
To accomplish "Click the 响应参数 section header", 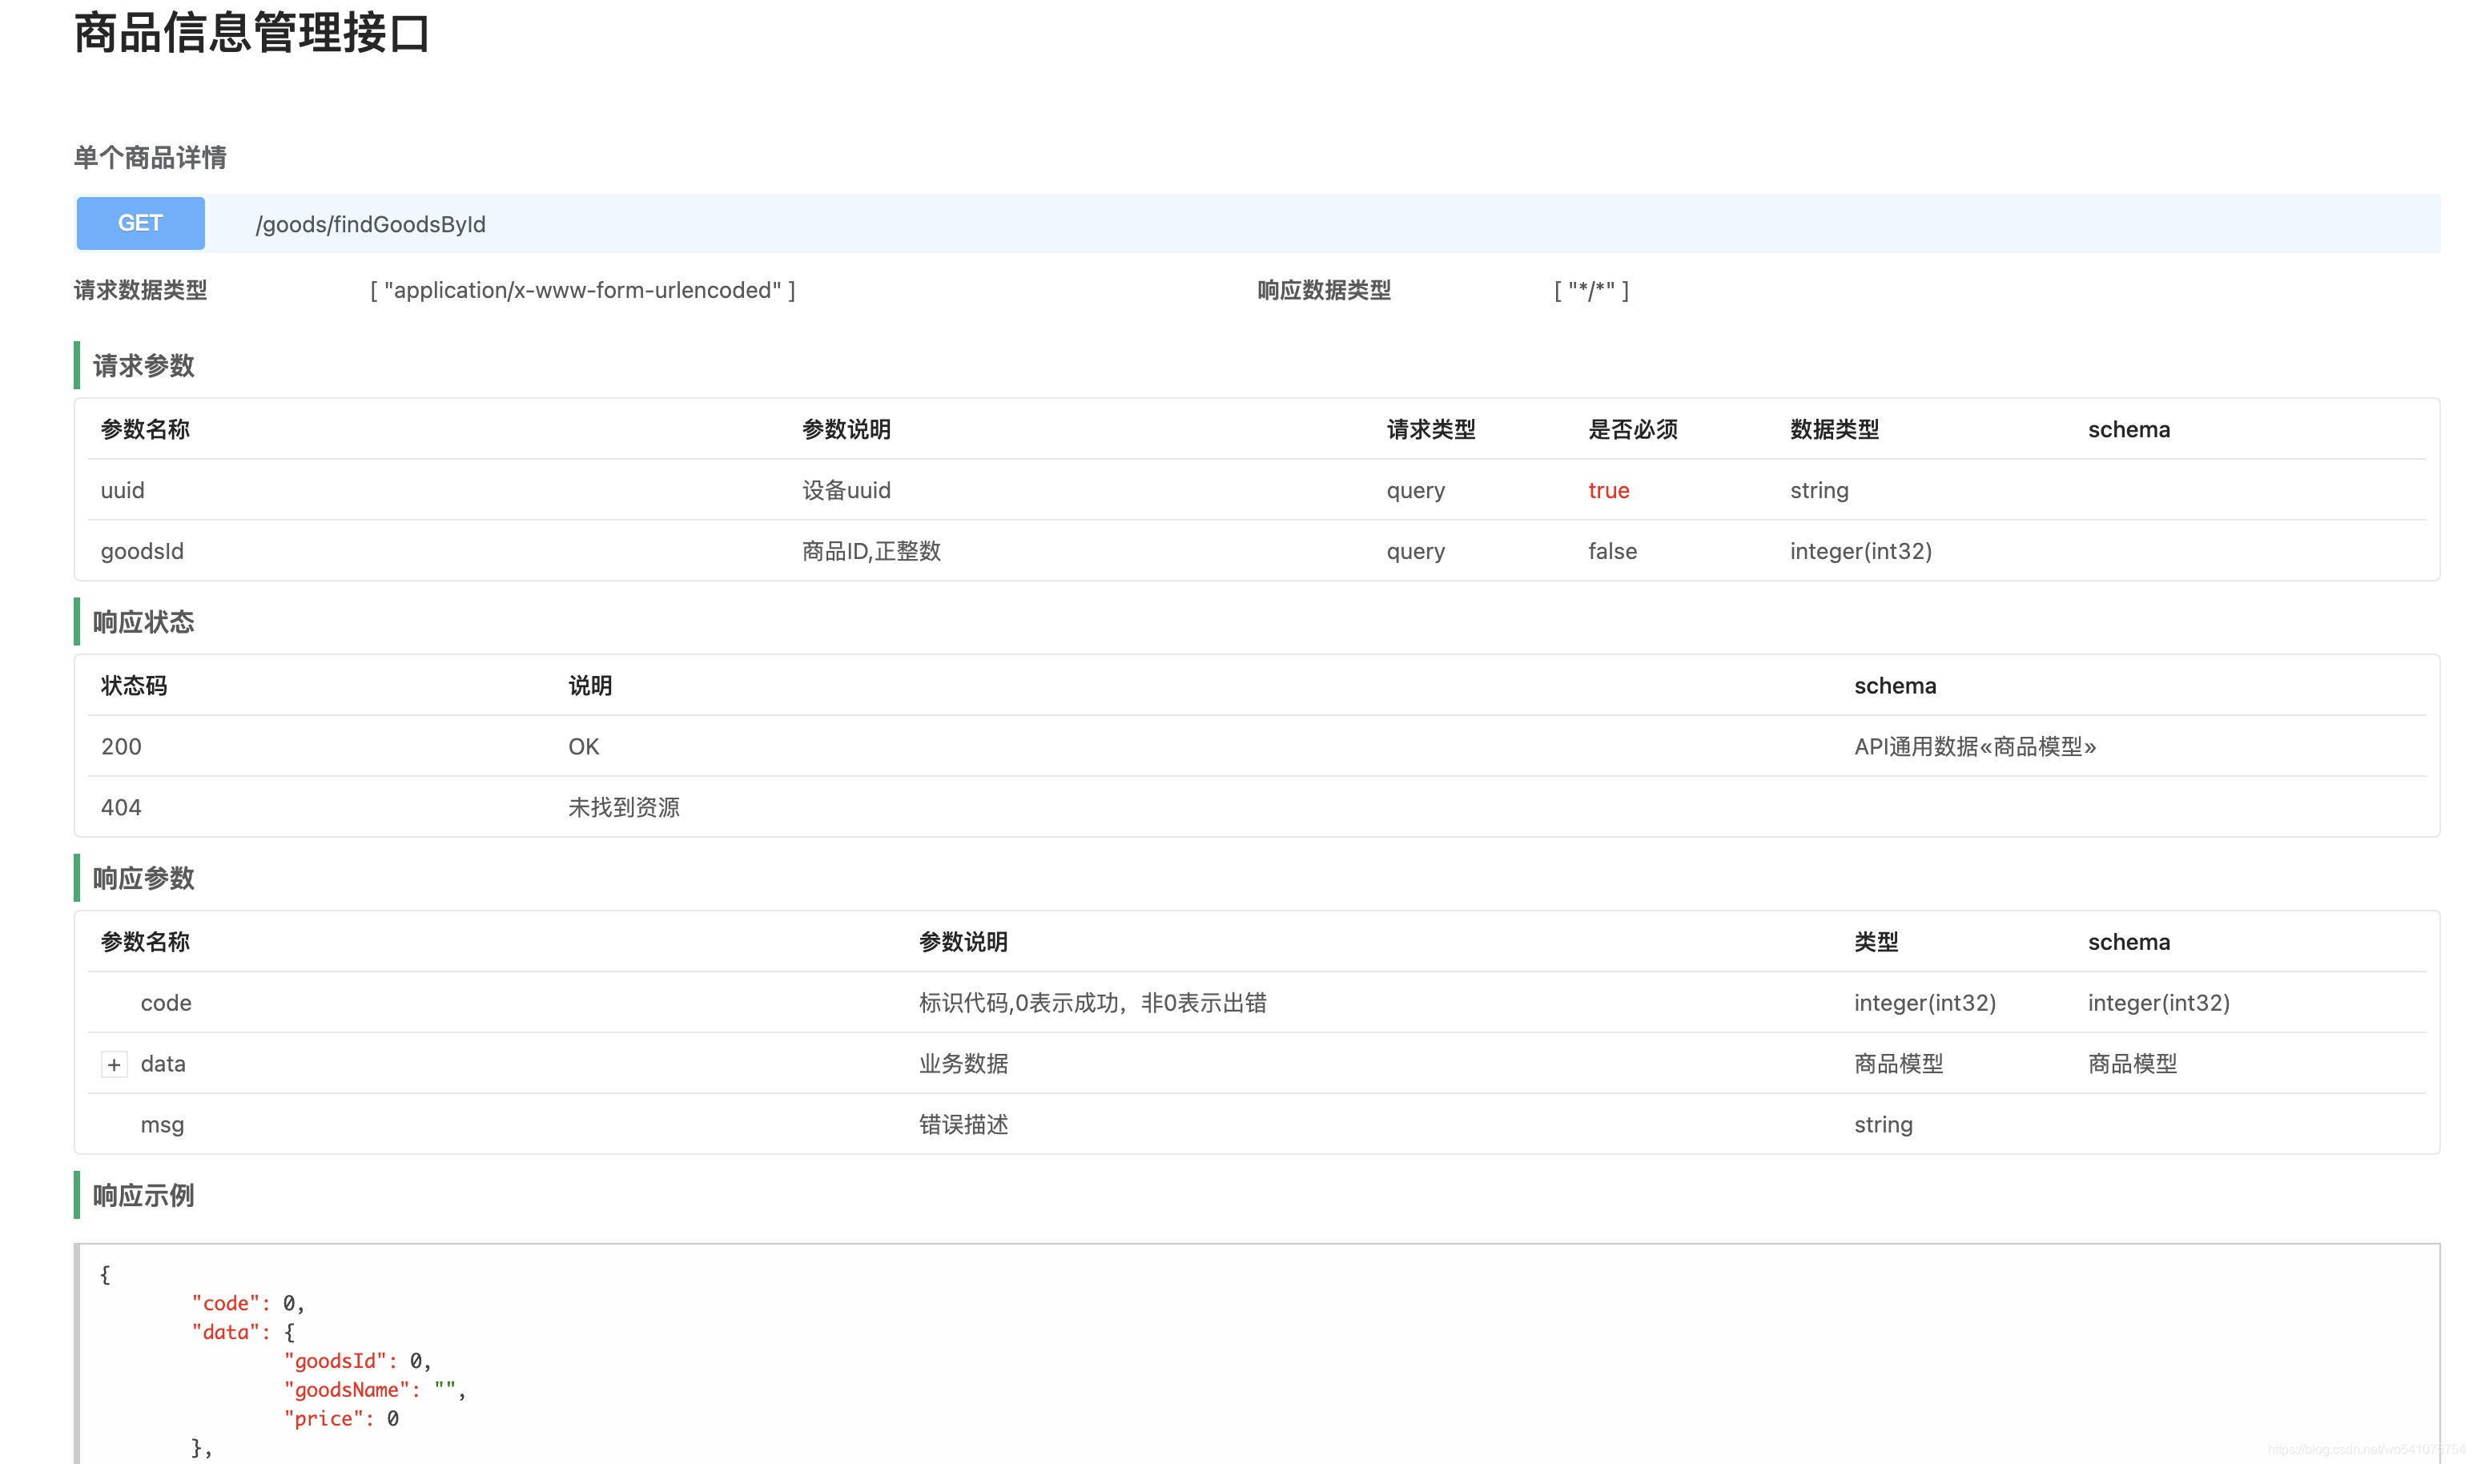I will pos(141,878).
